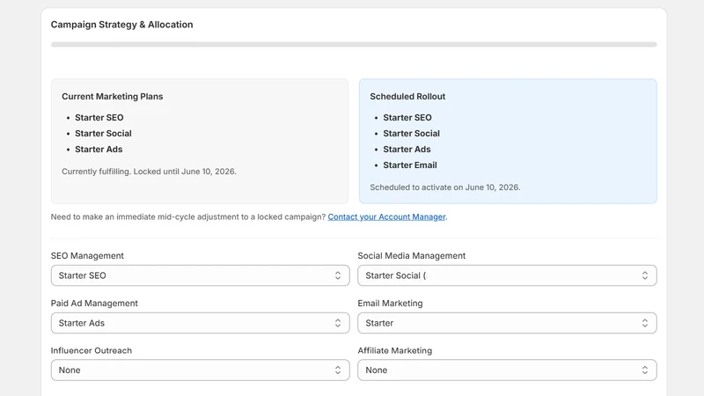Image resolution: width=704 pixels, height=396 pixels.
Task: Click the Influencer Outreach field label
Action: (x=92, y=350)
